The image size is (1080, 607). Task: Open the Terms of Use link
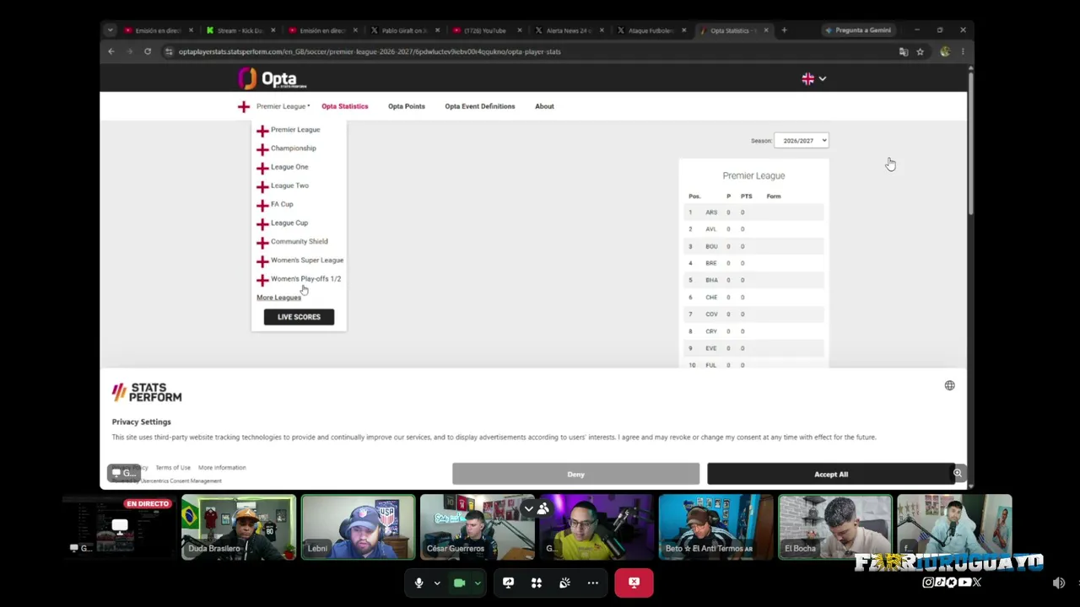(x=173, y=467)
